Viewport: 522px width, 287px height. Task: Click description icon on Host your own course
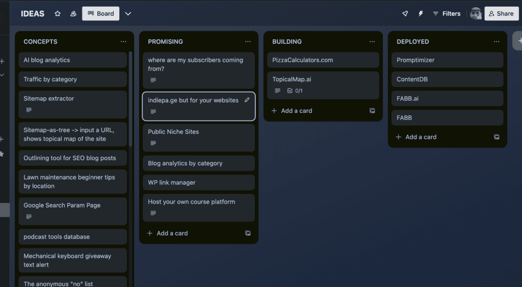[x=153, y=213]
